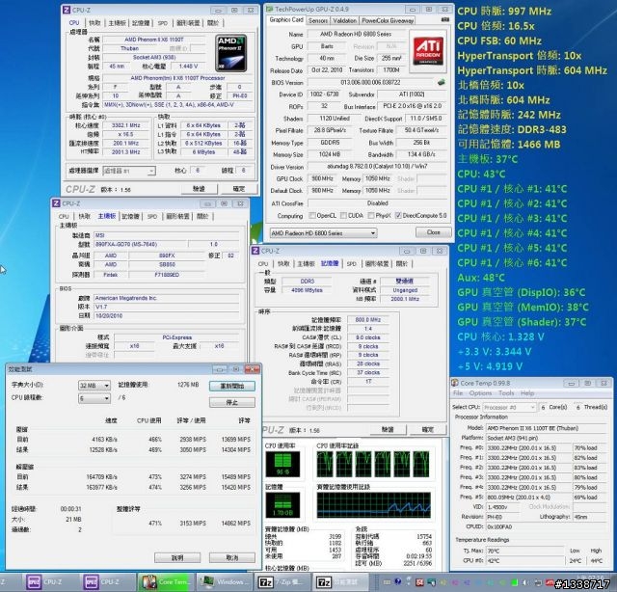Click the Core Temp 0.99.8 title bar icon
The height and width of the screenshot is (592, 617).
(x=455, y=383)
